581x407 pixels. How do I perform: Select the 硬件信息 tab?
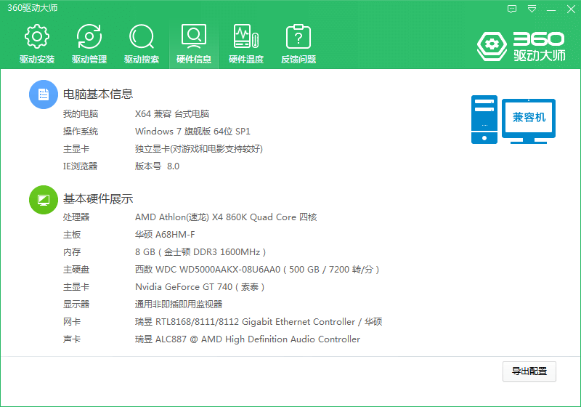(194, 44)
